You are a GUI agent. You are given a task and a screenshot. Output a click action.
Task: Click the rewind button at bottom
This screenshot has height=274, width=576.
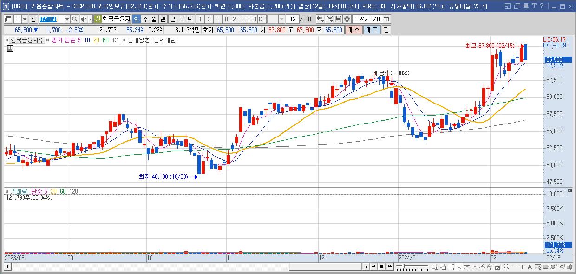pos(373,267)
